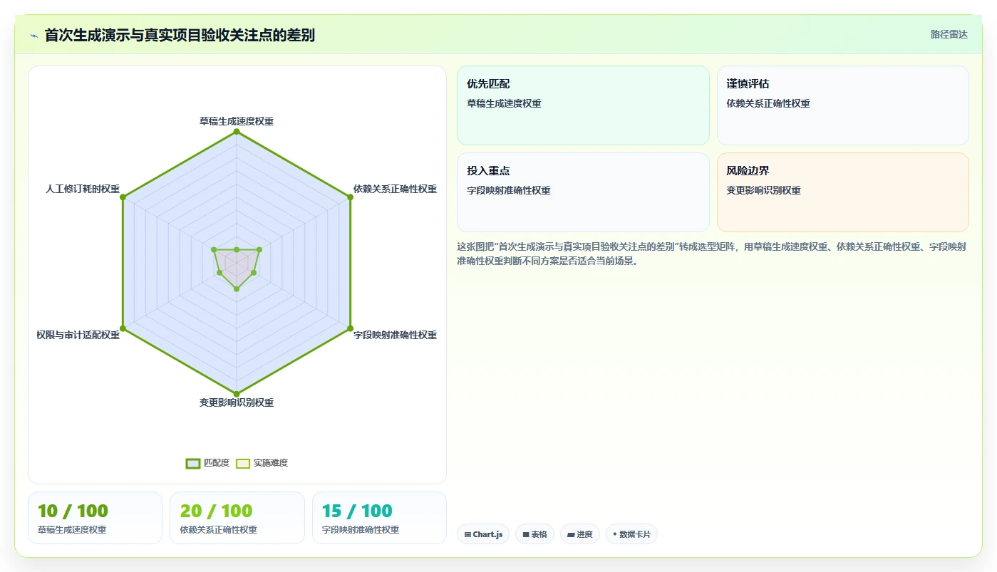997x572 pixels.
Task: Click the 投入重点 card heading
Action: 488,171
